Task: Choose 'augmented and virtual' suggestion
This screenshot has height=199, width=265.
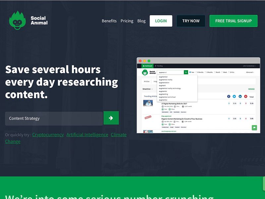Action: point(167,97)
